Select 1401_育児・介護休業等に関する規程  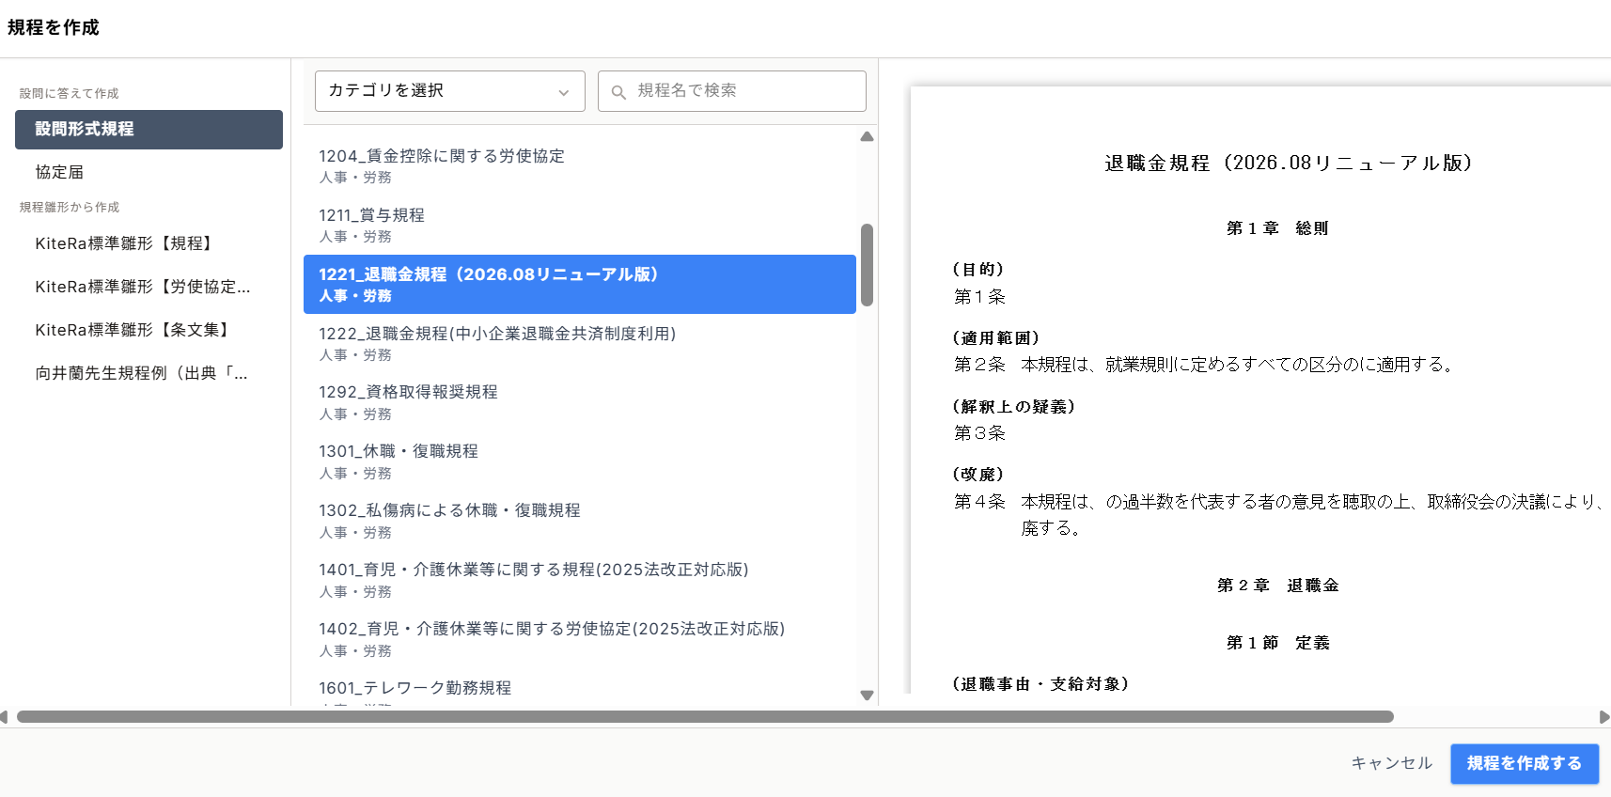coord(580,580)
